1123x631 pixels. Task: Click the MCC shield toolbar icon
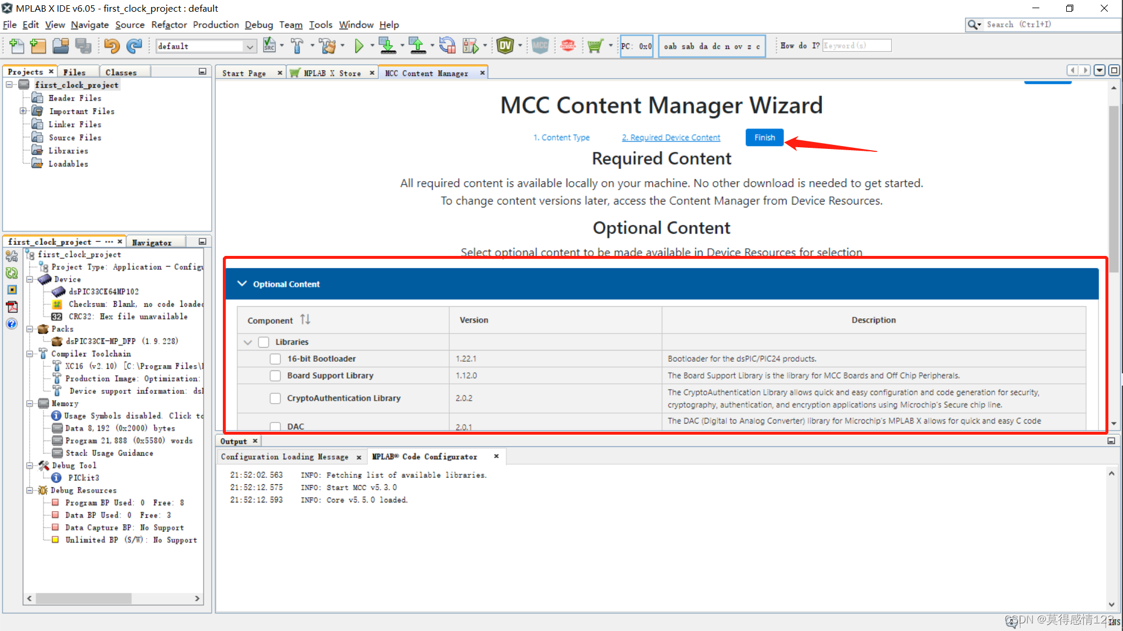click(x=540, y=46)
